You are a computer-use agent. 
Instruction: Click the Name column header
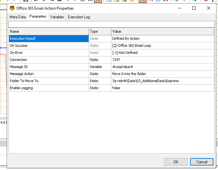click(49, 31)
